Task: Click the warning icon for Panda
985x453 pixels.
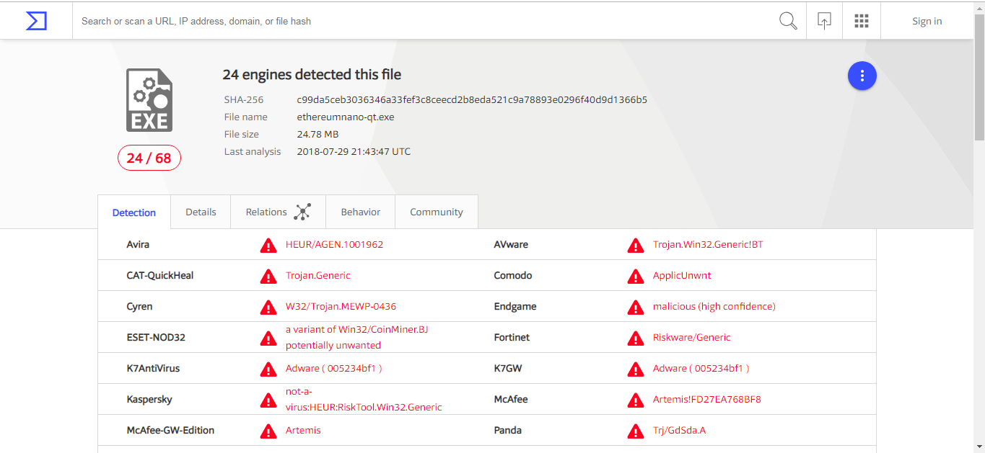Action: [636, 431]
